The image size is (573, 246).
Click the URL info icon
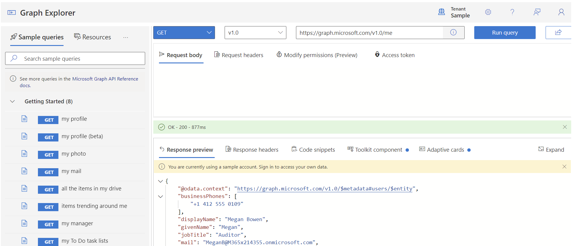tap(453, 32)
